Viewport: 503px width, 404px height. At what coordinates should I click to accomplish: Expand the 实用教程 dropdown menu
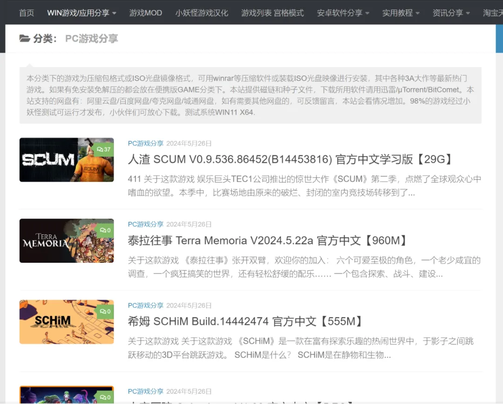coord(401,13)
